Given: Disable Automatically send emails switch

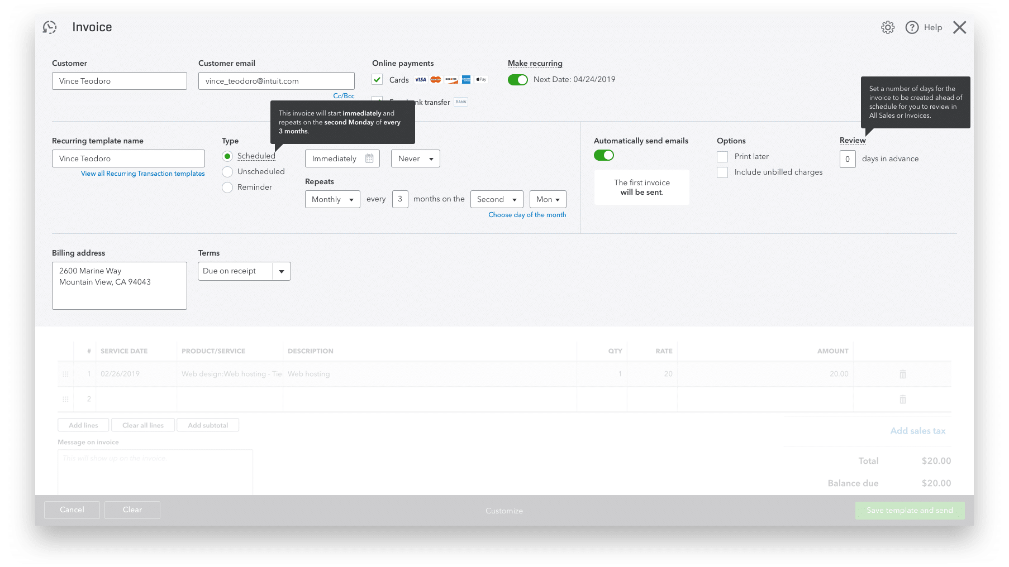Looking at the screenshot, I should click(x=604, y=155).
